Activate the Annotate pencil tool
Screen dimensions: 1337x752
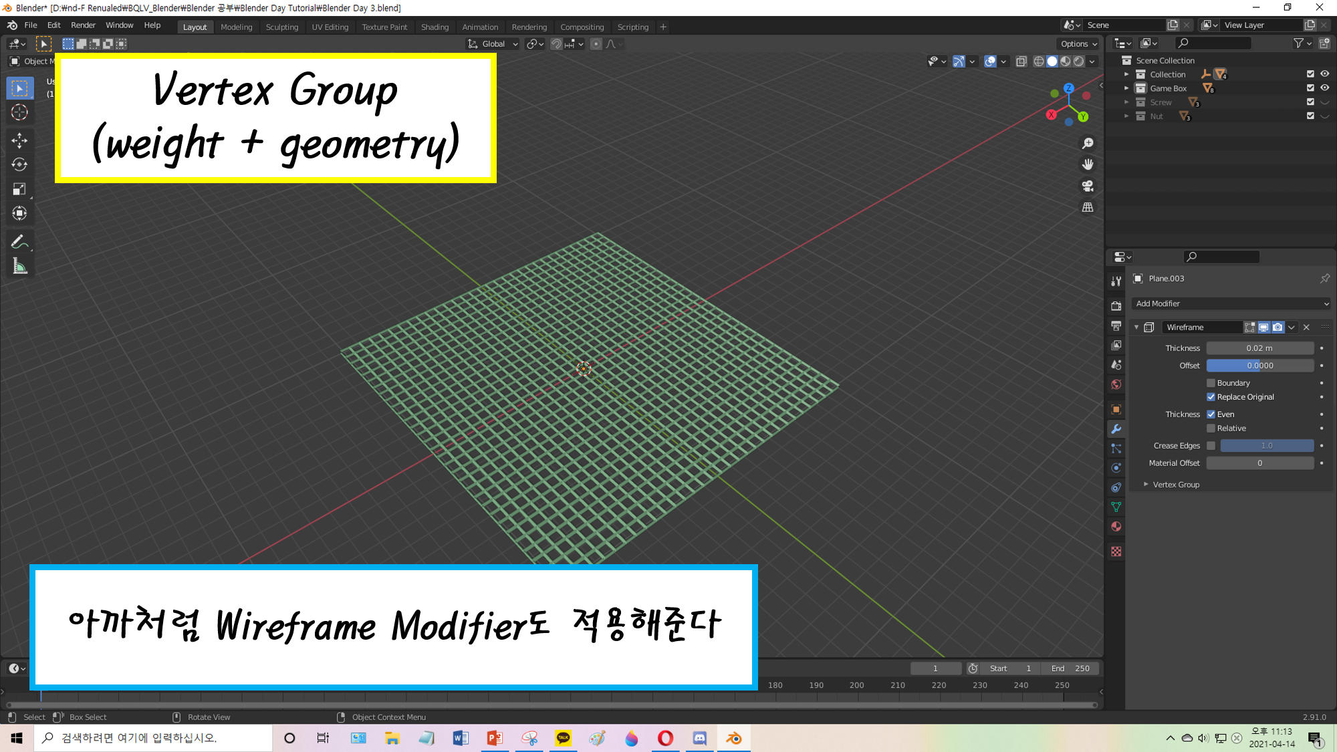[x=19, y=241]
